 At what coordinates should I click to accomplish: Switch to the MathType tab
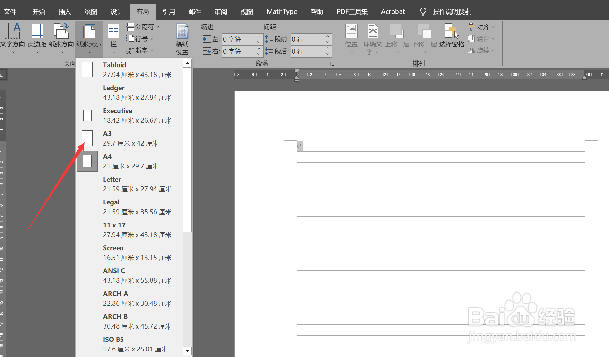pyautogui.click(x=282, y=12)
